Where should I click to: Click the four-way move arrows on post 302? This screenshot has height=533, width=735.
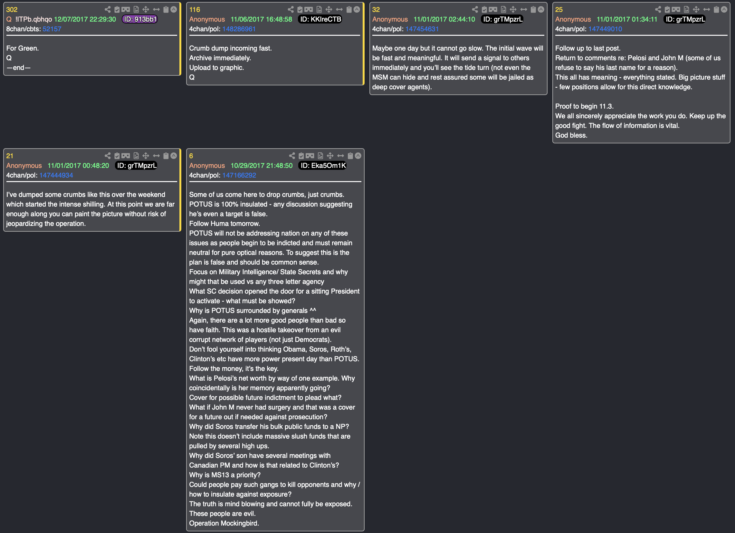(146, 9)
